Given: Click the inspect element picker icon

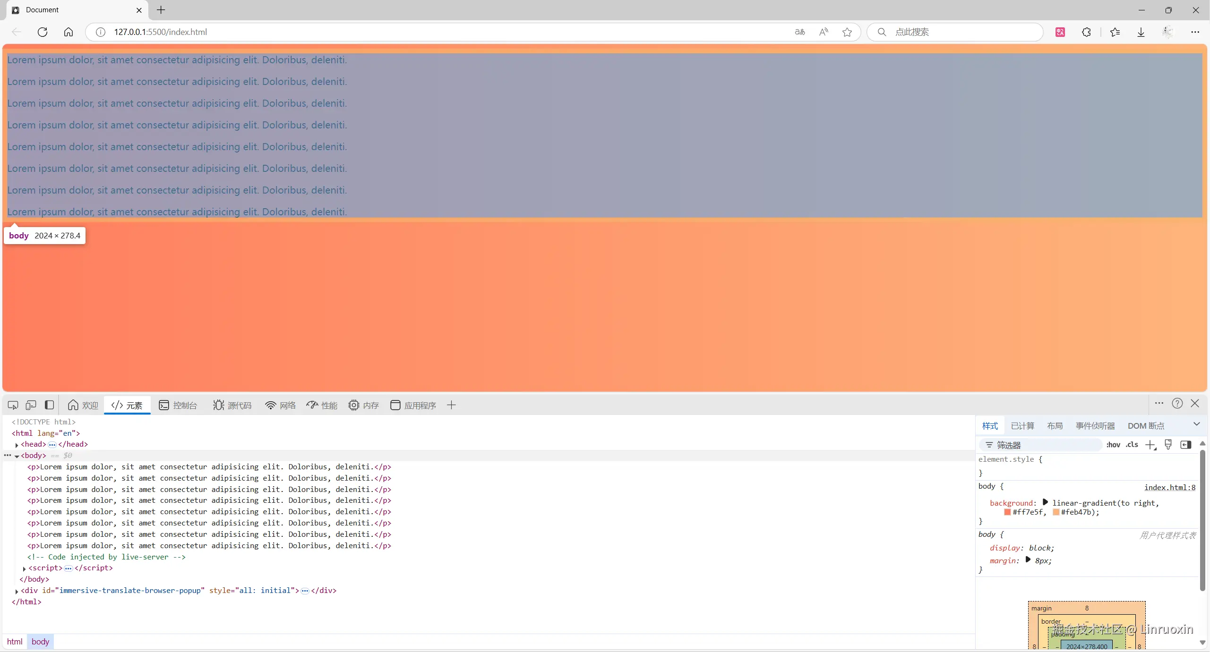Looking at the screenshot, I should coord(13,405).
